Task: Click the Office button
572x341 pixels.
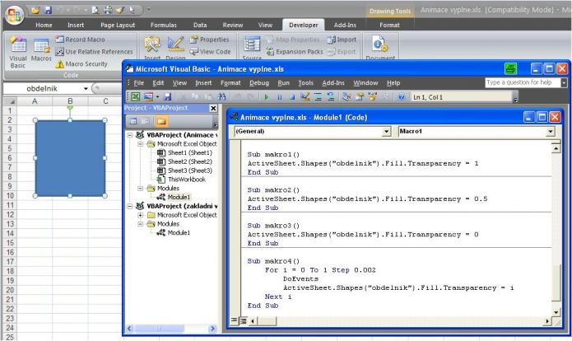Action: pos(14,16)
